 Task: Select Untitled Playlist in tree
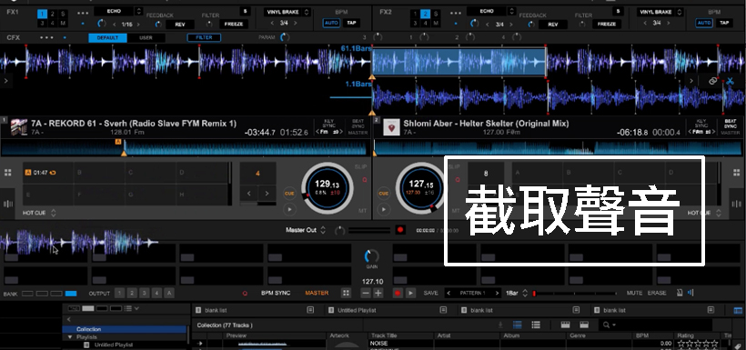click(113, 345)
